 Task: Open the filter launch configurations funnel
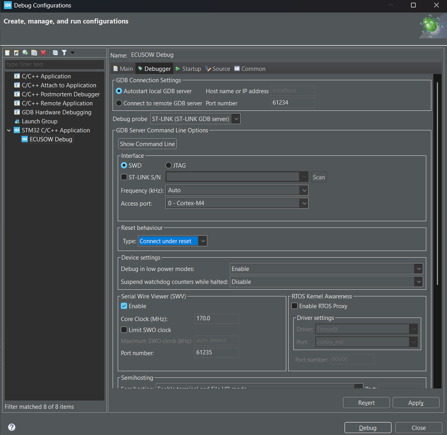(64, 52)
